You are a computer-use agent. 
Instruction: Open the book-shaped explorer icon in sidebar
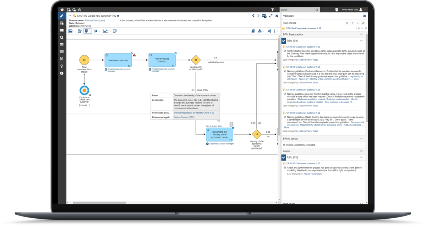[x=62, y=30]
